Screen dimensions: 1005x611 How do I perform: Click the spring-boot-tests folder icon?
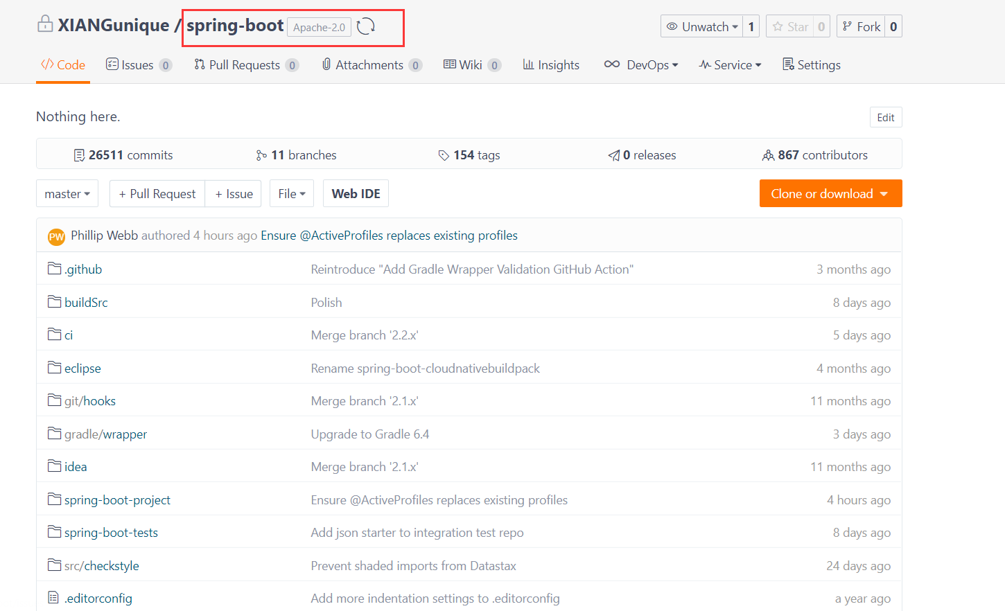point(54,531)
